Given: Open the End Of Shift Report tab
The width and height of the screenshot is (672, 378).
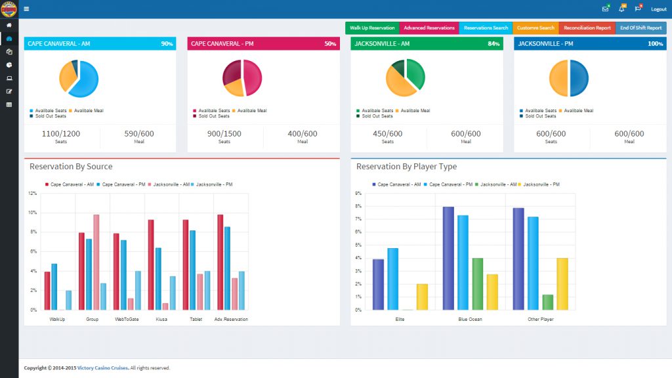Looking at the screenshot, I should pyautogui.click(x=640, y=28).
